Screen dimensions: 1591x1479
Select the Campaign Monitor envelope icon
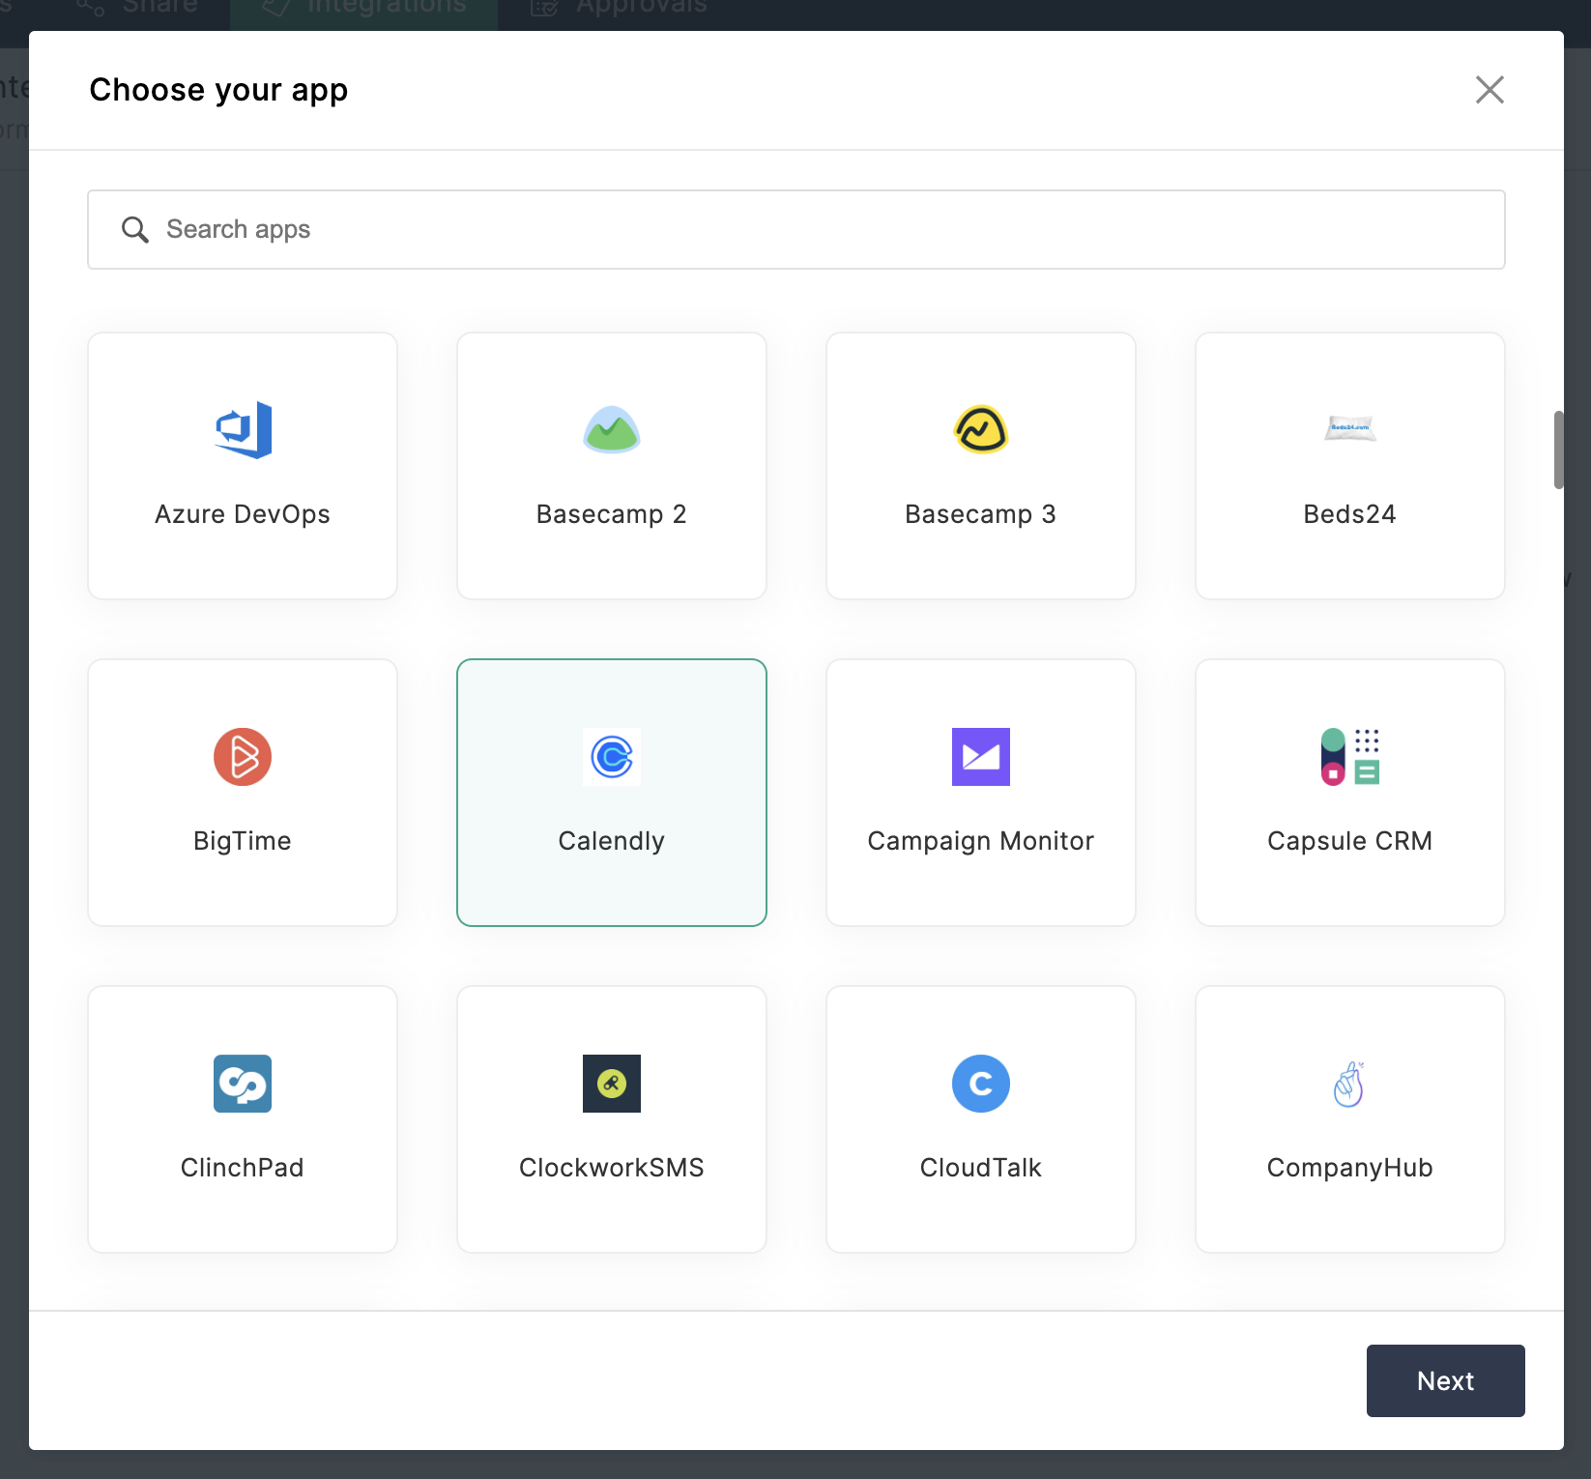coord(981,757)
